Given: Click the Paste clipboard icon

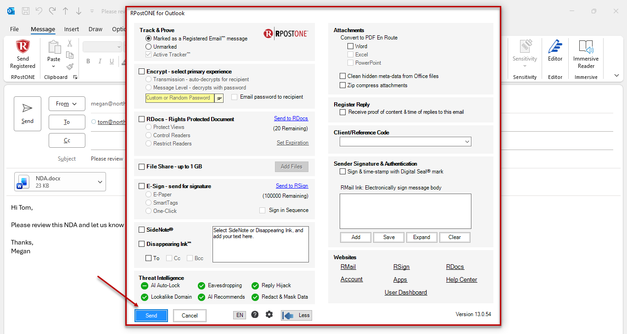Looking at the screenshot, I should [x=54, y=47].
